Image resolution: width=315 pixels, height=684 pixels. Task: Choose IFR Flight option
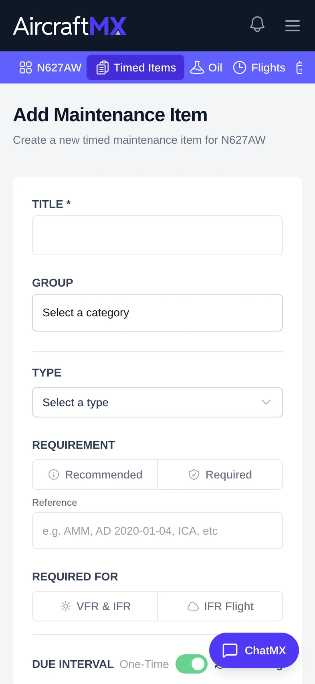220,606
